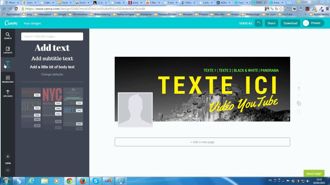Viewport: 330px width, 185px height.
Task: Click the Need help? button
Action: click(x=314, y=173)
